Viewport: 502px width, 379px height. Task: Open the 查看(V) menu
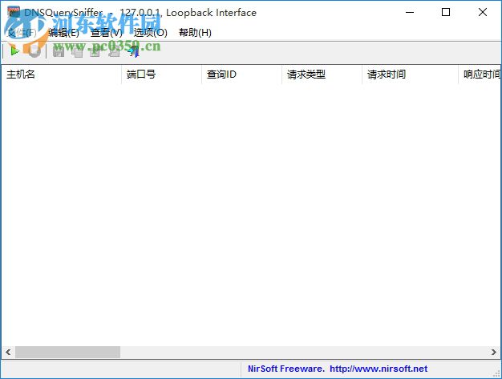(107, 33)
